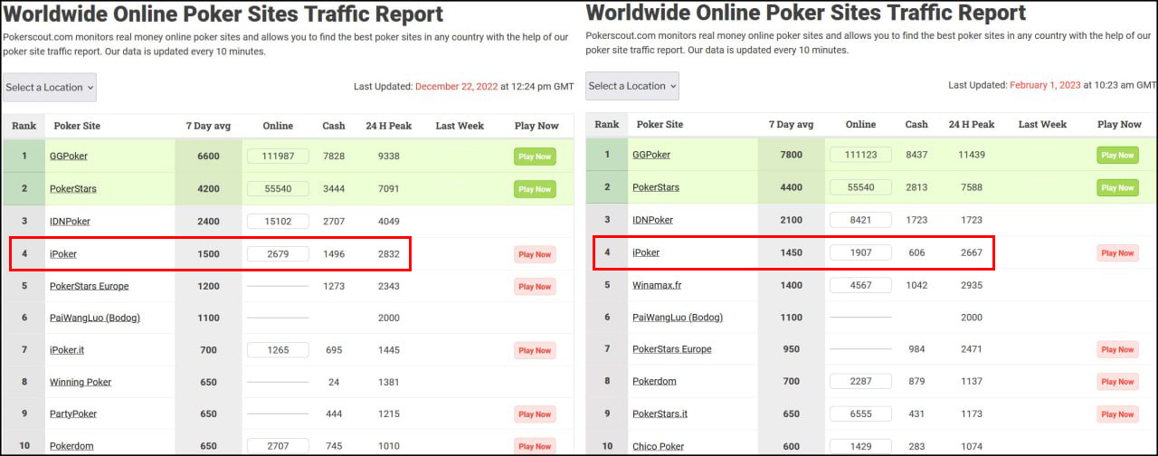
Task: Open the Winning Poker site link
Action: pos(81,382)
